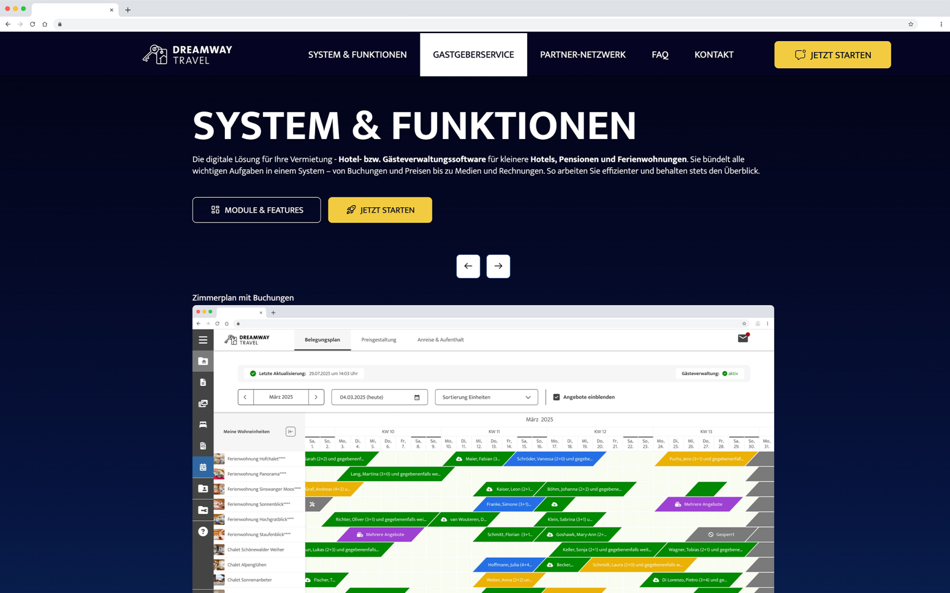Click home folder icon in preview sidebar
This screenshot has height=593, width=950.
pyautogui.click(x=203, y=361)
